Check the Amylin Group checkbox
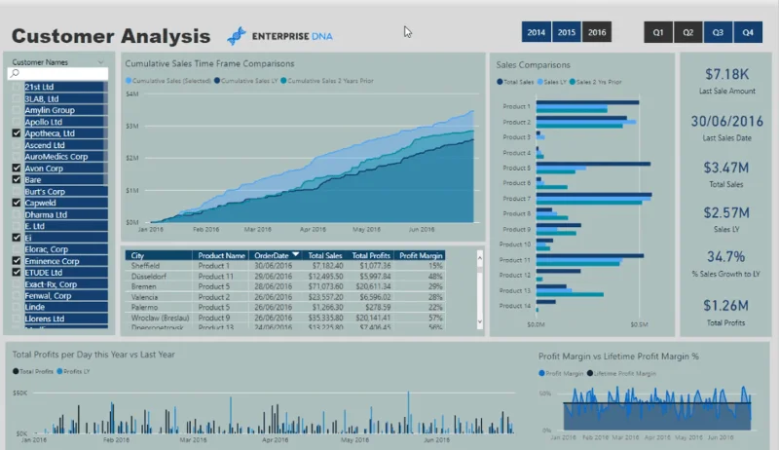The height and width of the screenshot is (450, 779). click(17, 110)
